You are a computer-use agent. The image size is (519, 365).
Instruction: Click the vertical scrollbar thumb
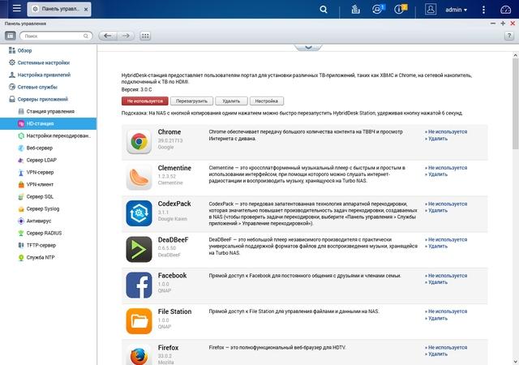pyautogui.click(x=516, y=103)
